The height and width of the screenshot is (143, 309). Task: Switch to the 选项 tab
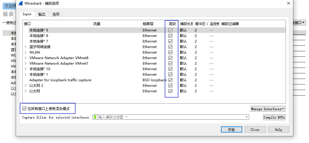coord(56,14)
